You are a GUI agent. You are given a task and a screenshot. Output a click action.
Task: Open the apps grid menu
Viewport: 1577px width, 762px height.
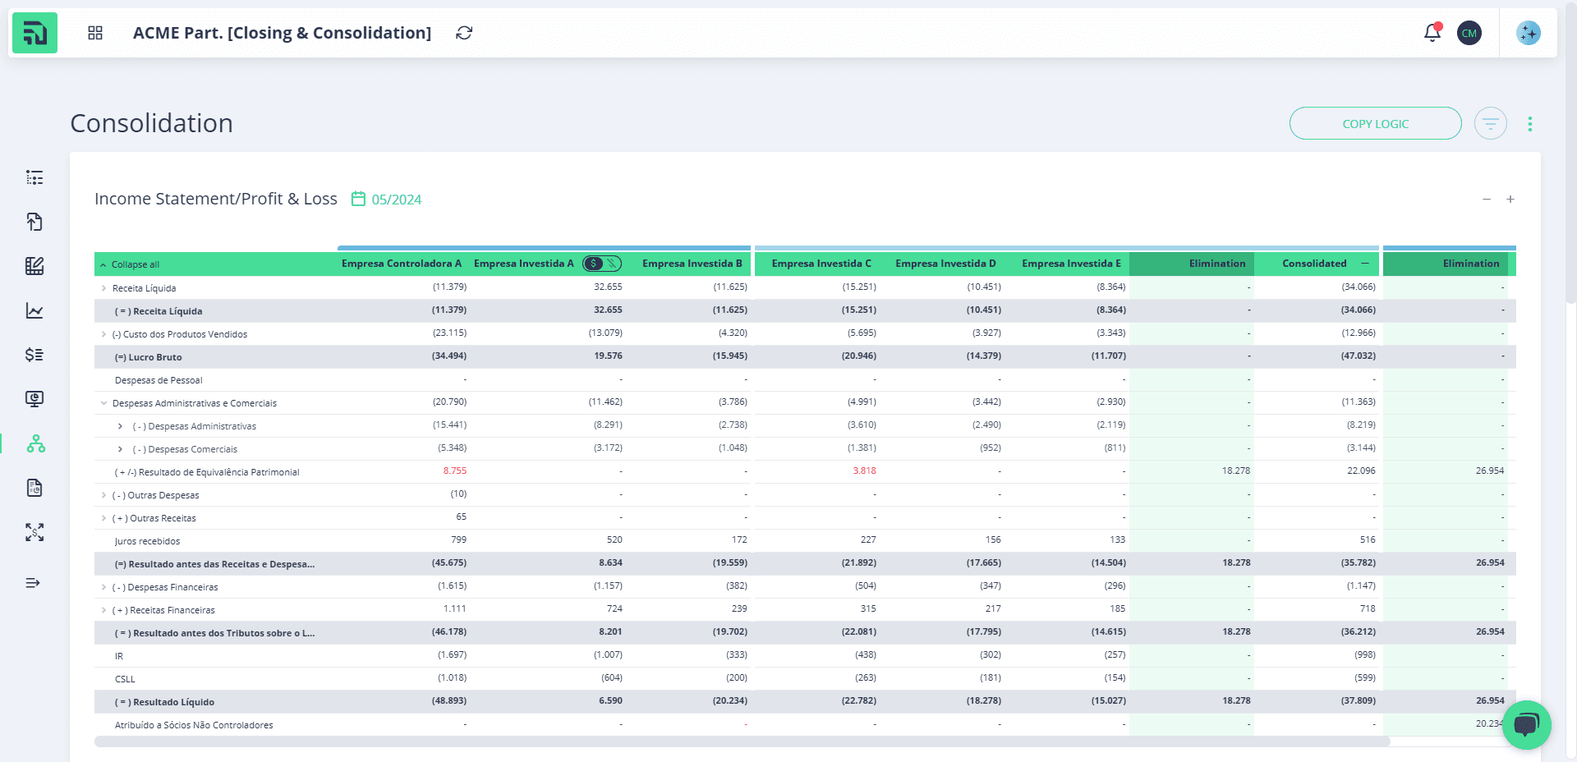[95, 33]
